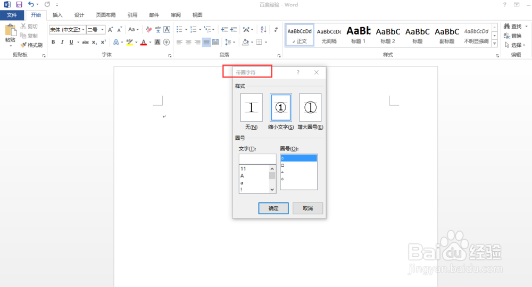Screen dimensions: 532x287
Task: Clear all formatting eraser icon
Action: [x=148, y=29]
